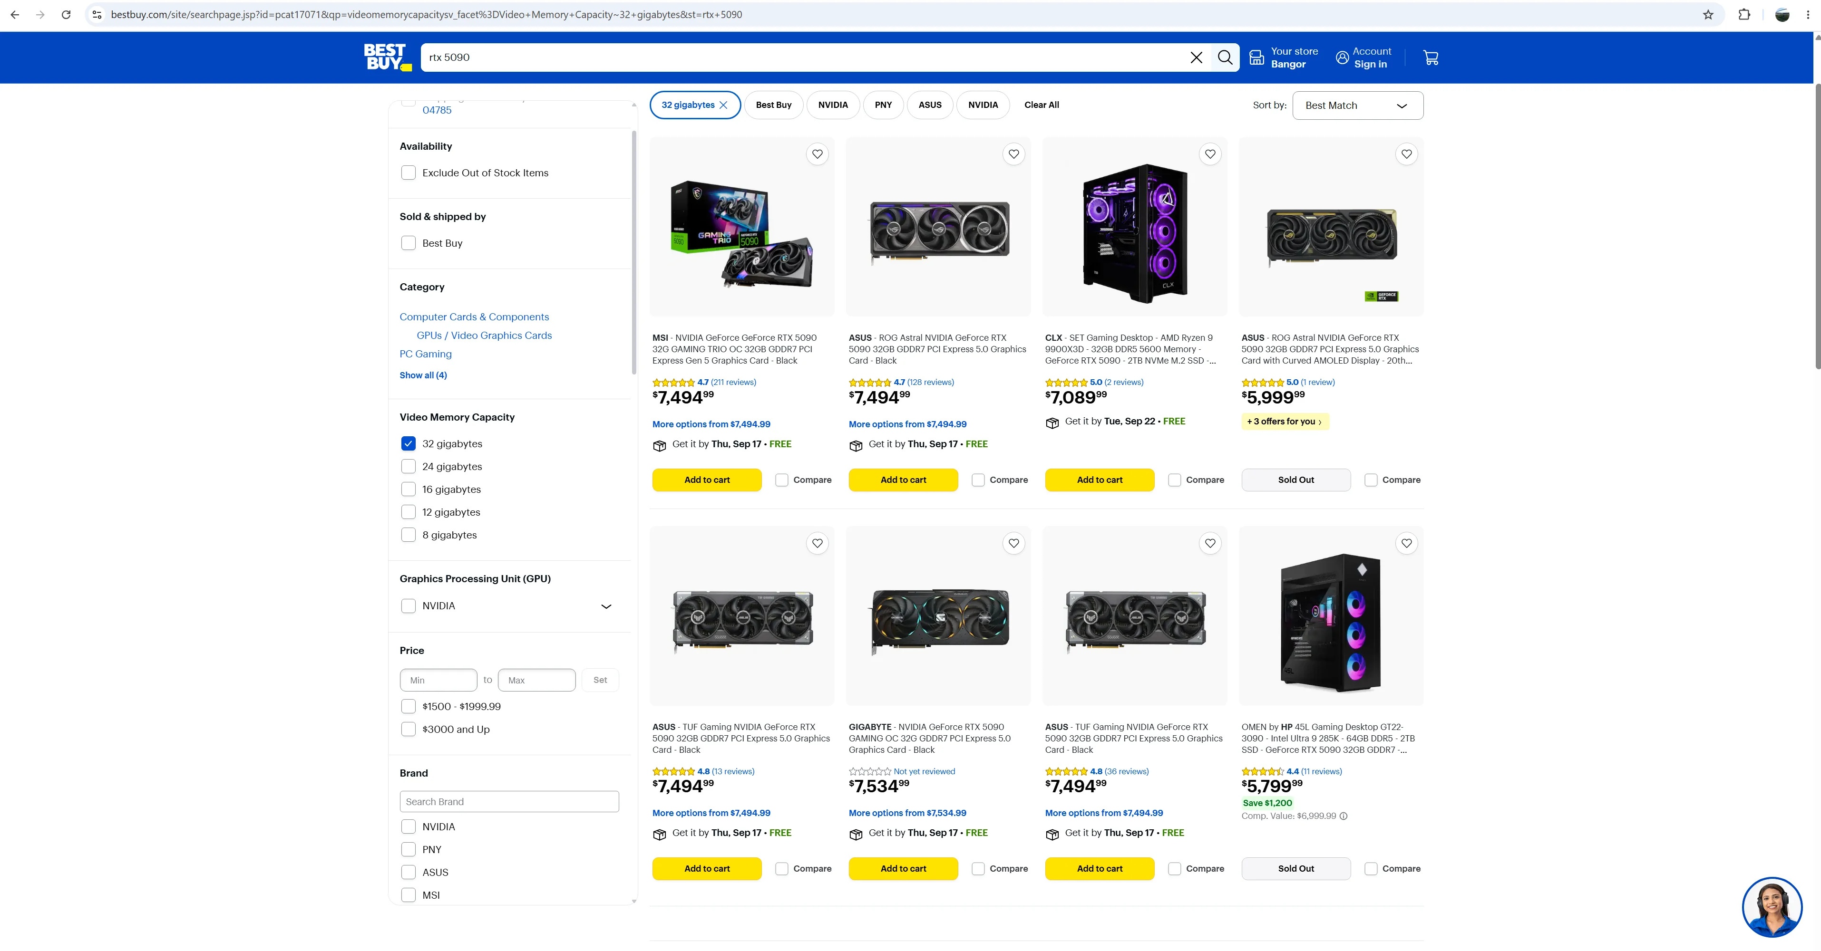Check the 16 gigabytes filter
This screenshot has height=951, width=1821.
pos(409,490)
